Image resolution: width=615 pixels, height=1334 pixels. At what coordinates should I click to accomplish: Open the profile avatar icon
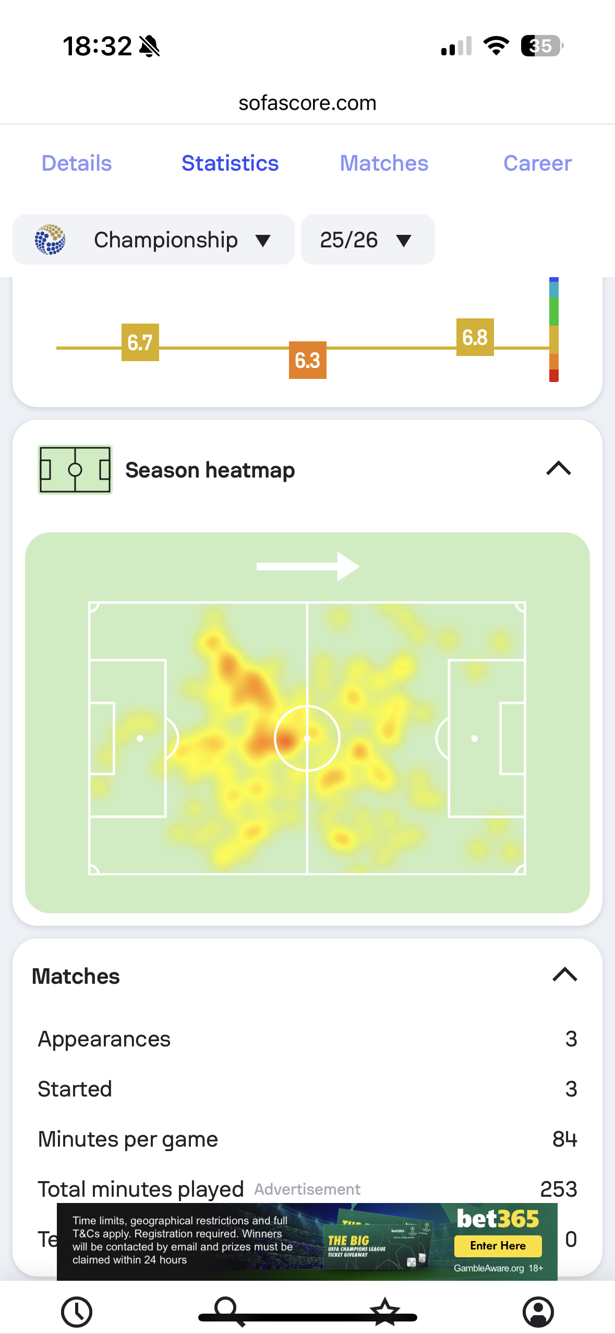click(538, 1312)
